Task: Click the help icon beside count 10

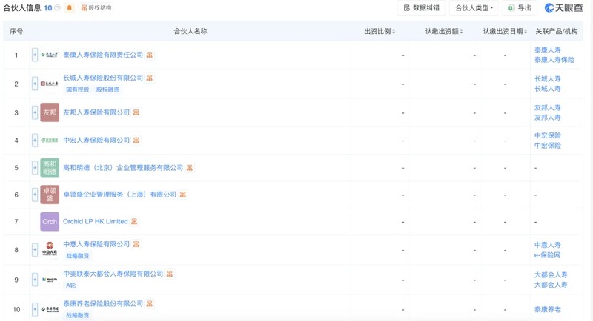Action: pos(58,7)
